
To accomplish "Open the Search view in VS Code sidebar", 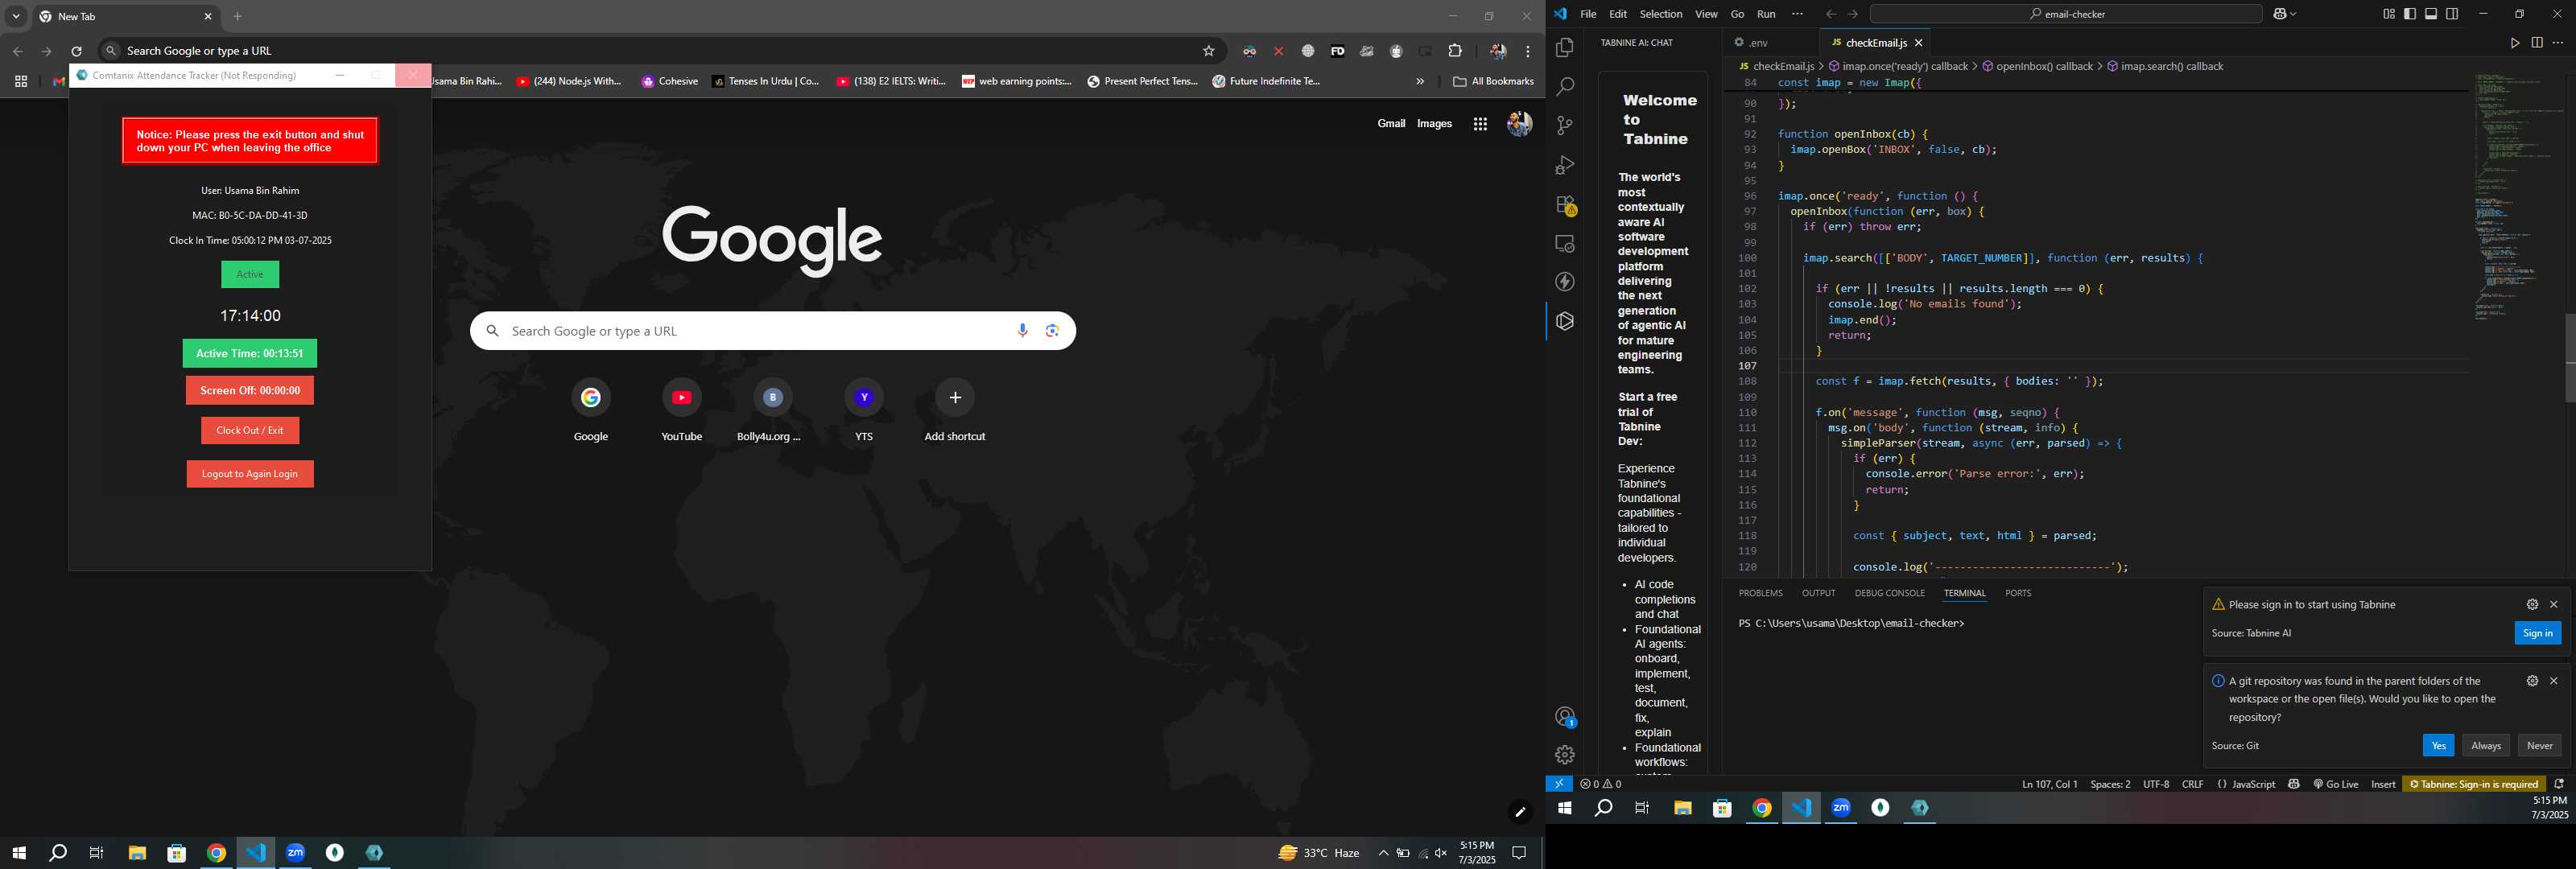I will (x=1565, y=87).
